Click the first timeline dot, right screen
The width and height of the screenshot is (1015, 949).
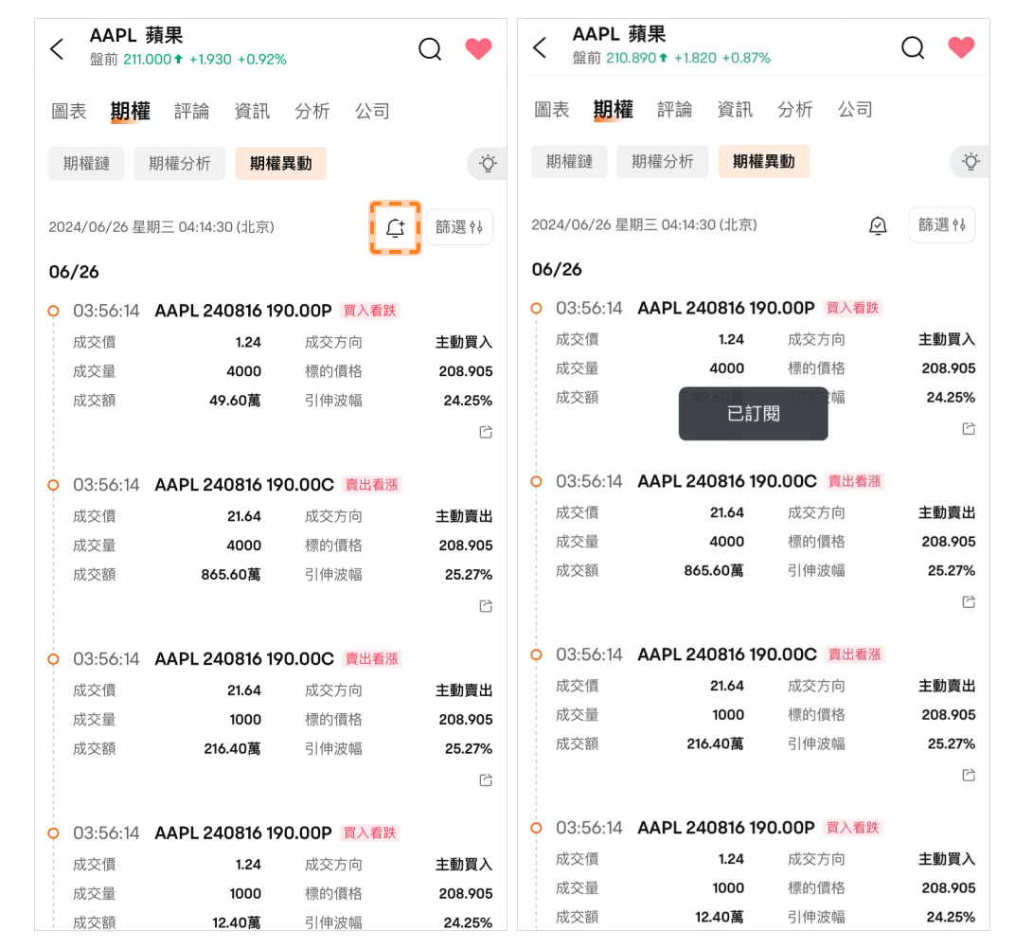(x=536, y=308)
